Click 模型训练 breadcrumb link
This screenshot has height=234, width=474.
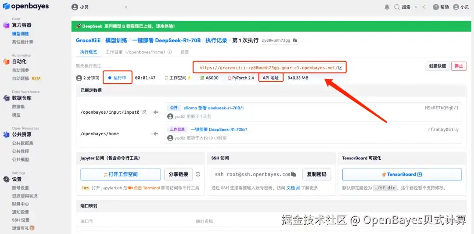pos(116,40)
